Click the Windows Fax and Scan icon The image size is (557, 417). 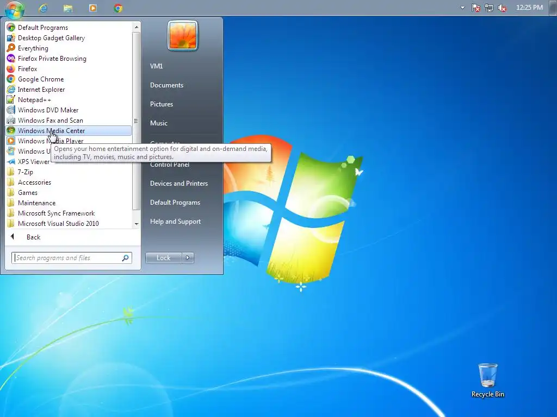pyautogui.click(x=11, y=120)
